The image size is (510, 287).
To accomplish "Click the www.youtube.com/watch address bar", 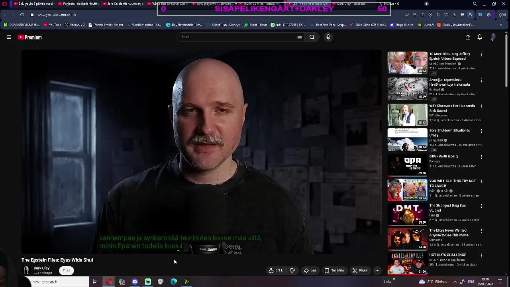I will coord(57,15).
